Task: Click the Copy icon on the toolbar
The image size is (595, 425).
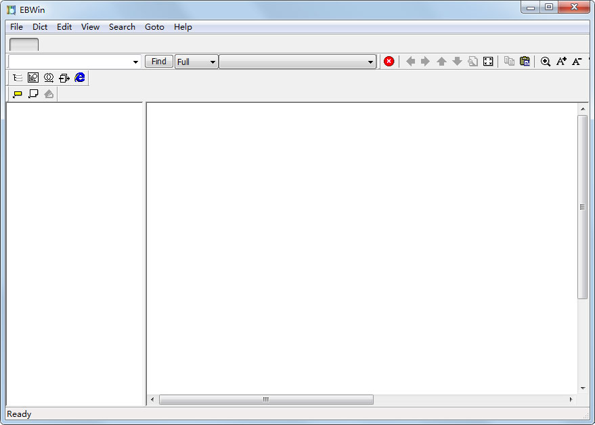Action: click(x=509, y=61)
